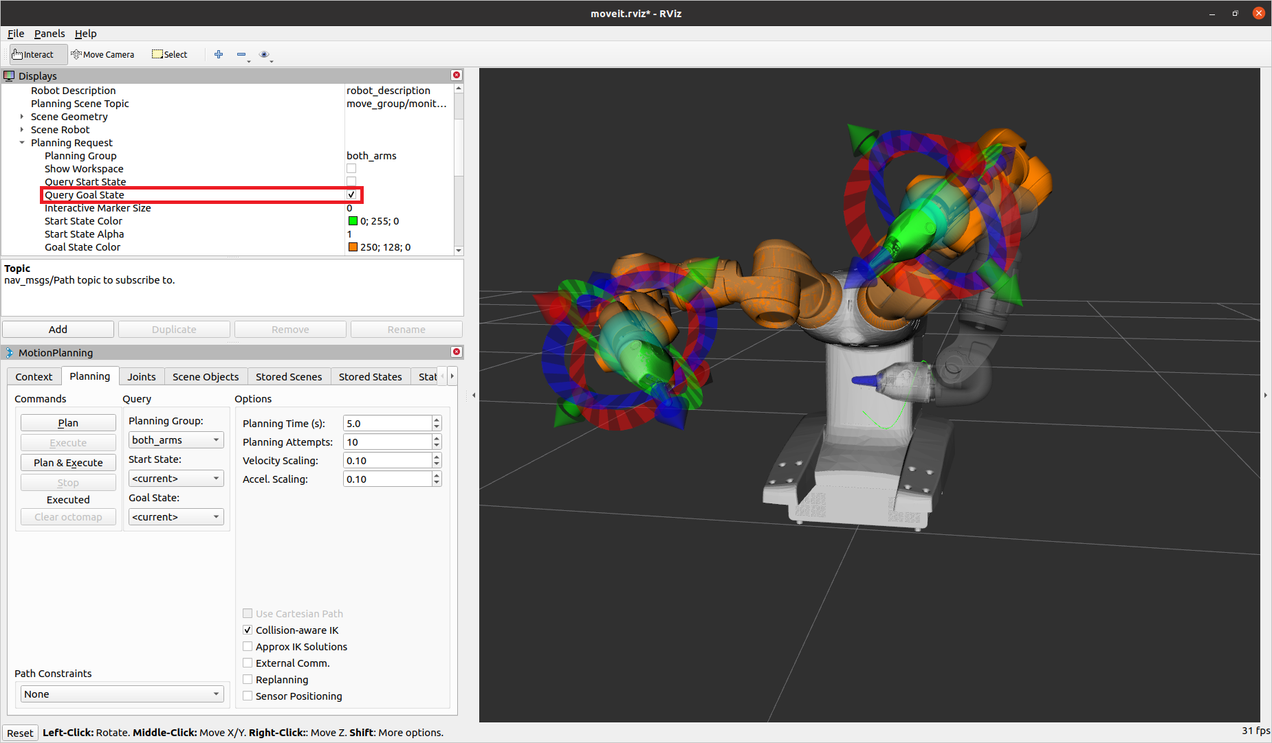Image resolution: width=1272 pixels, height=743 pixels.
Task: Choose the Select tool in toolbar
Action: coord(170,55)
